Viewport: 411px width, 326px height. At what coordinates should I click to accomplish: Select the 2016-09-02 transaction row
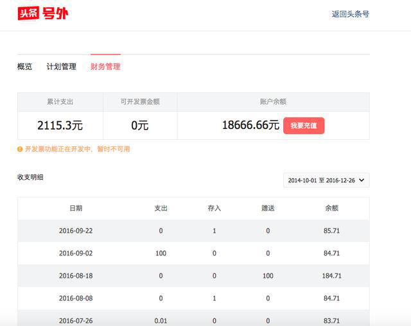(193, 253)
